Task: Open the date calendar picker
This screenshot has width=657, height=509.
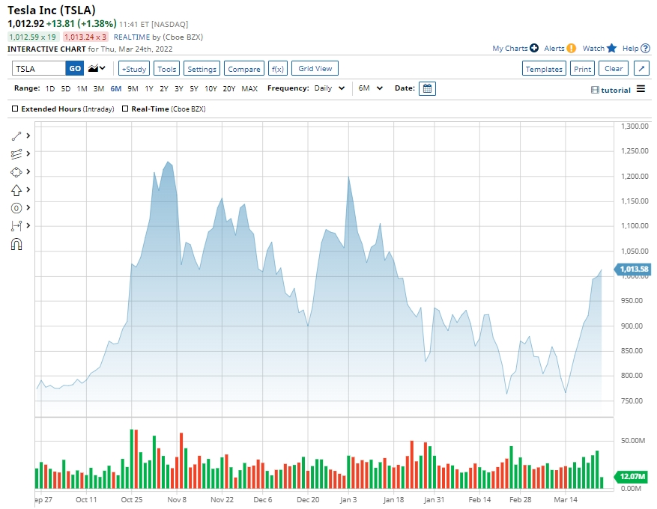Action: [x=427, y=89]
